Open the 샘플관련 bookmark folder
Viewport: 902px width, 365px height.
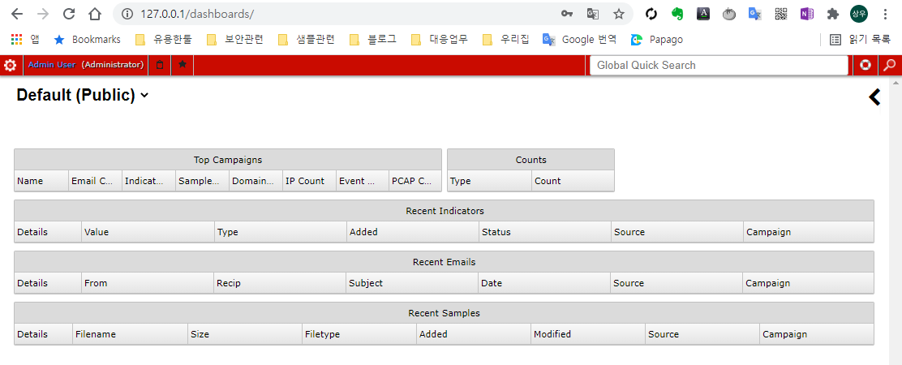click(x=307, y=40)
